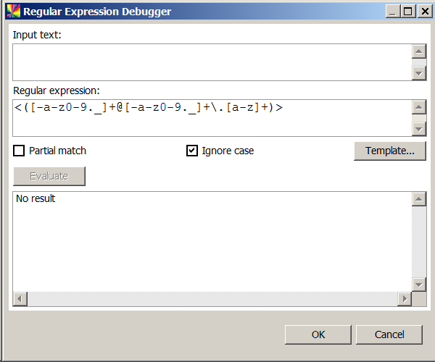Click result pane scroll right arrow
The width and height of the screenshot is (435, 362).
(405, 299)
